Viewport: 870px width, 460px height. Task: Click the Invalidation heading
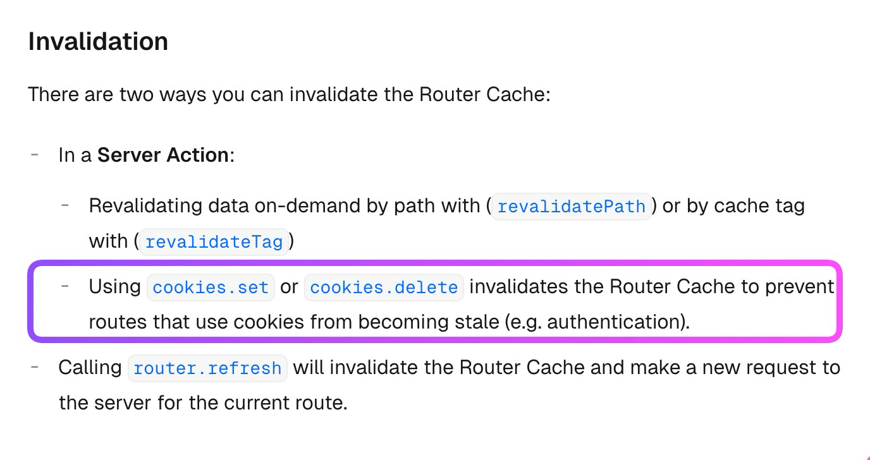(x=98, y=42)
